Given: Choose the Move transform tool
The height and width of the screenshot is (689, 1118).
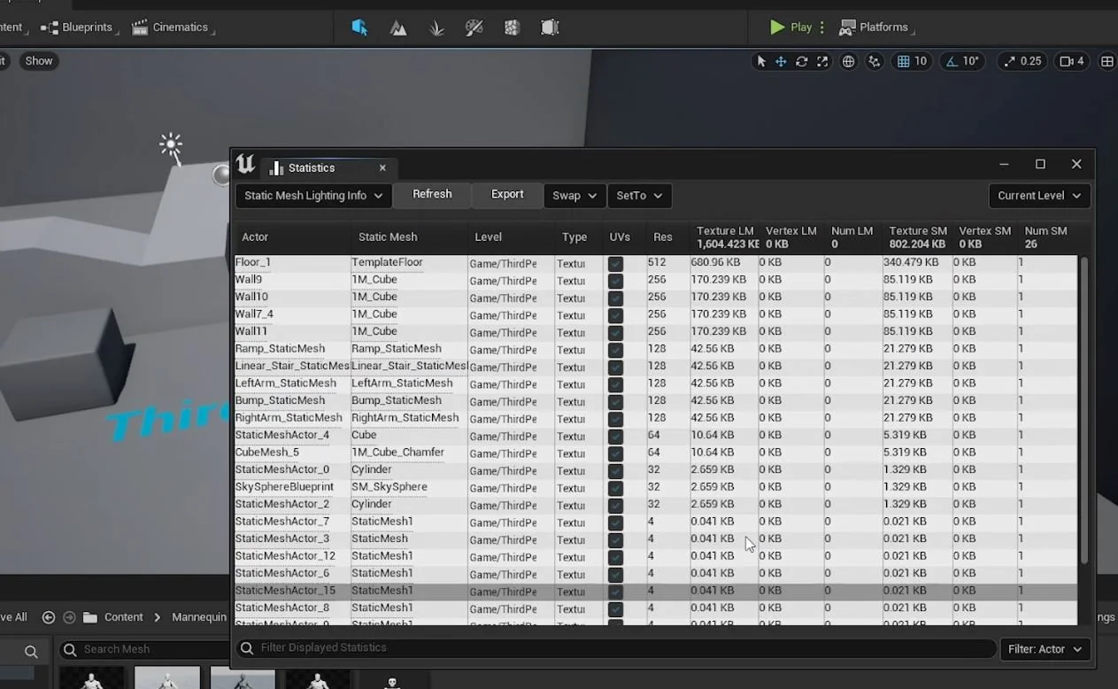Looking at the screenshot, I should (780, 61).
